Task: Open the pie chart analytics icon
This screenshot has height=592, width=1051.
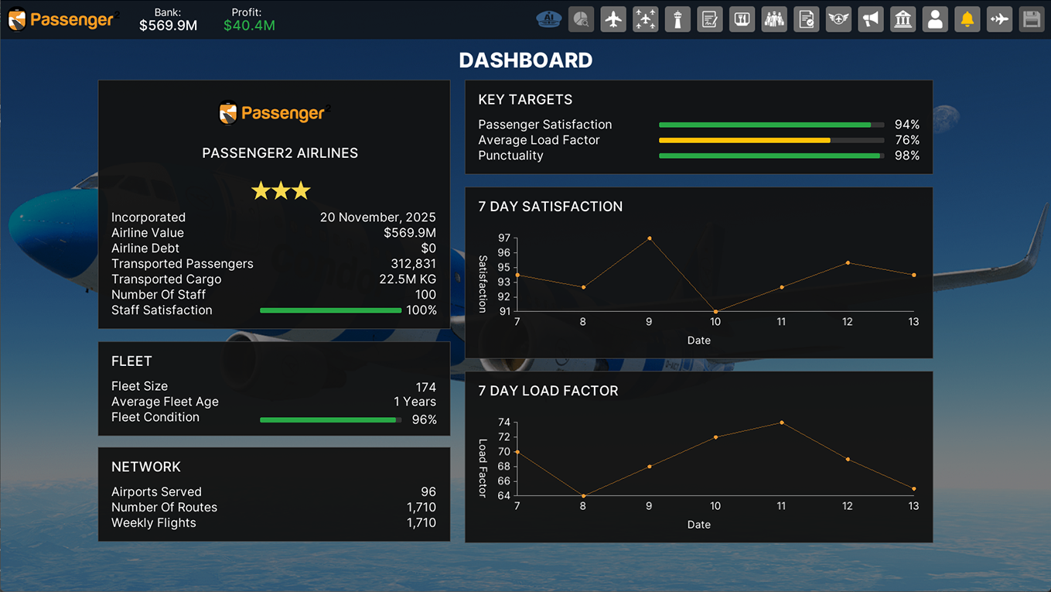Action: point(581,19)
